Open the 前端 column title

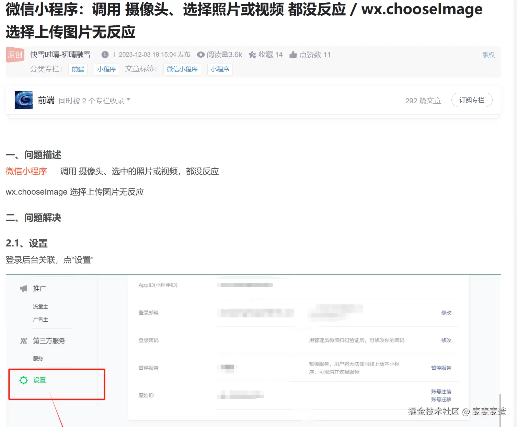point(46,100)
